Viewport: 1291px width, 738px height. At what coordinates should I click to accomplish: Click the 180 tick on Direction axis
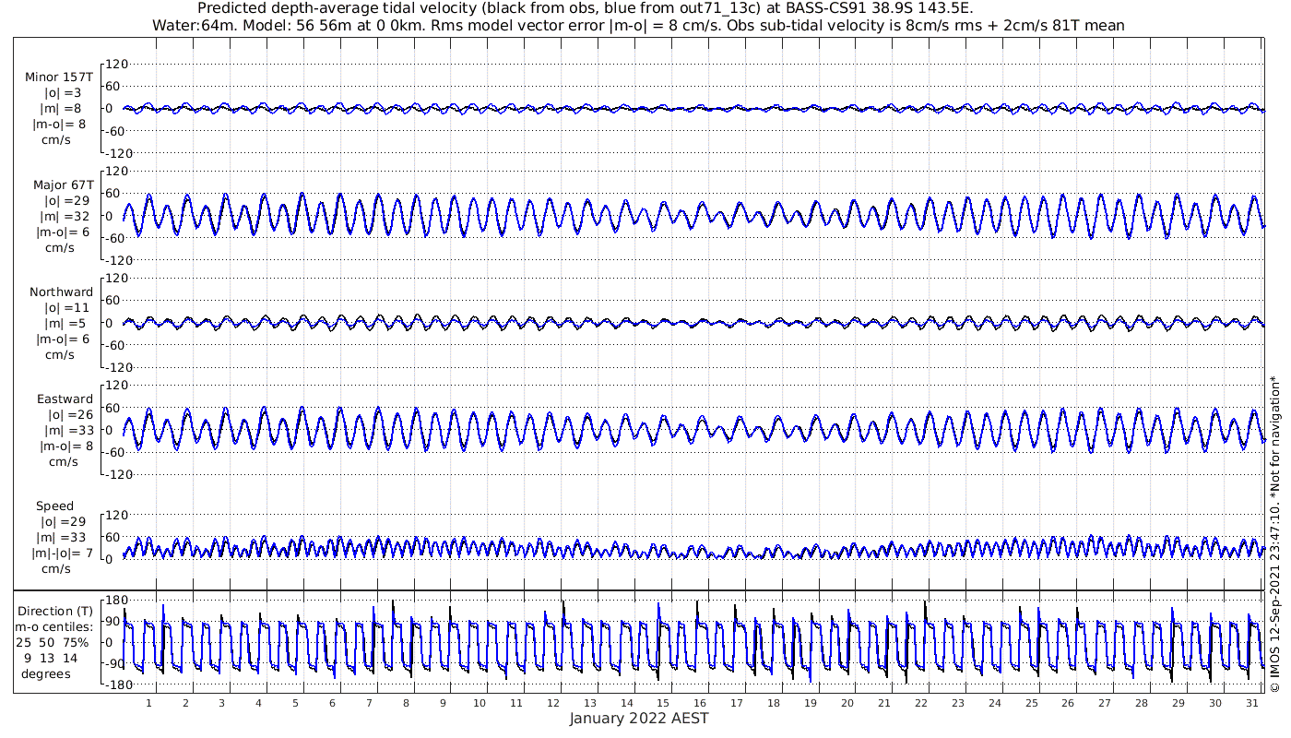click(x=115, y=601)
